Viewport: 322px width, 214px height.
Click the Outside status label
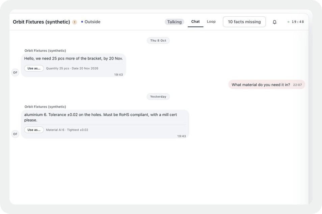pos(90,22)
